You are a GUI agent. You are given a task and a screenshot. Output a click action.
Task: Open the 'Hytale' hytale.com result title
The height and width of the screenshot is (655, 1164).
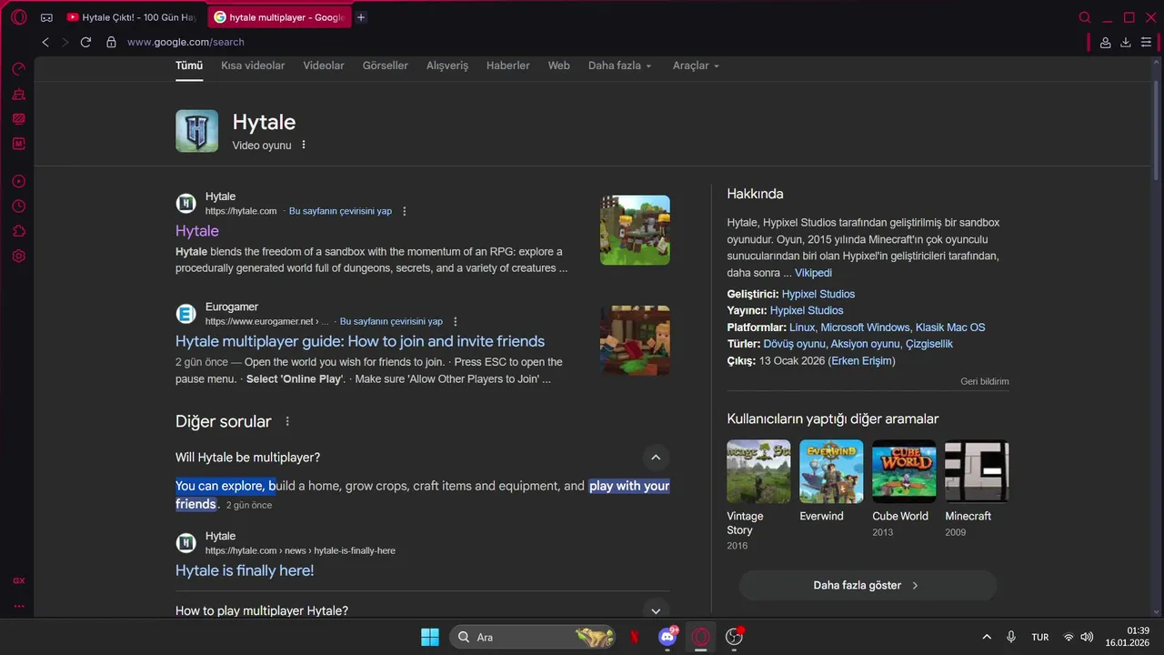pos(197,231)
